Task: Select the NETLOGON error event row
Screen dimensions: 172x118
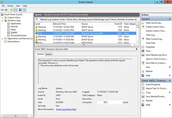Action: click(x=86, y=43)
